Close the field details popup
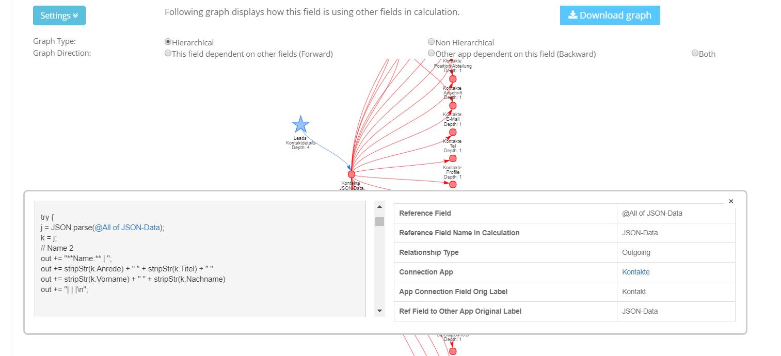The image size is (781, 356). click(x=731, y=201)
